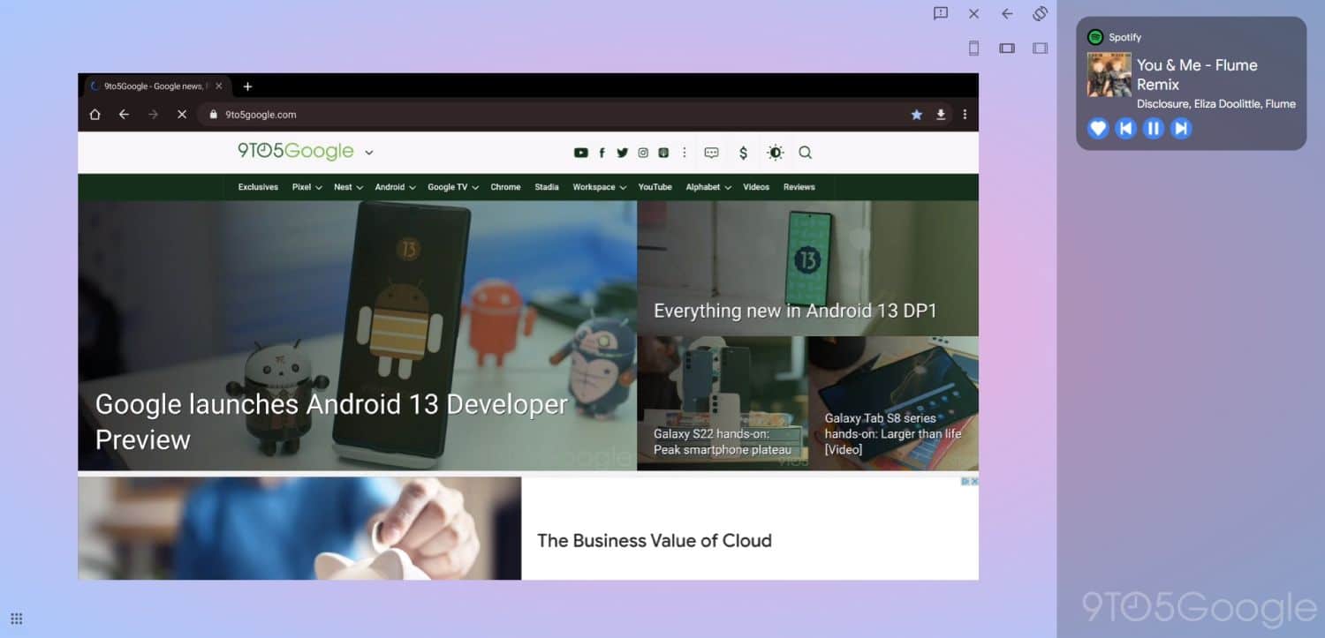Expand the chevron beside 9to5Google logo
Image resolution: width=1325 pixels, height=638 pixels.
(x=369, y=153)
